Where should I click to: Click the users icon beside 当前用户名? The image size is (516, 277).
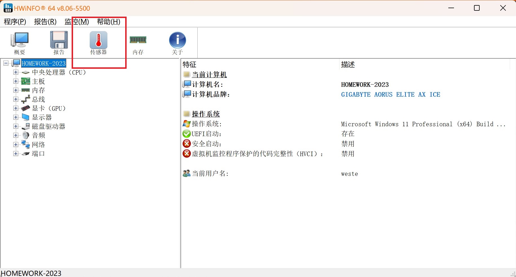(x=186, y=173)
